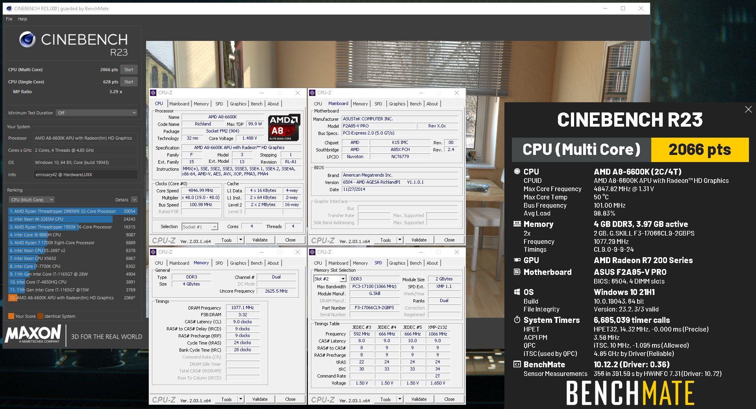Open Tools dropdown arrow in Mainboard window
756x409 pixels.
click(400, 240)
